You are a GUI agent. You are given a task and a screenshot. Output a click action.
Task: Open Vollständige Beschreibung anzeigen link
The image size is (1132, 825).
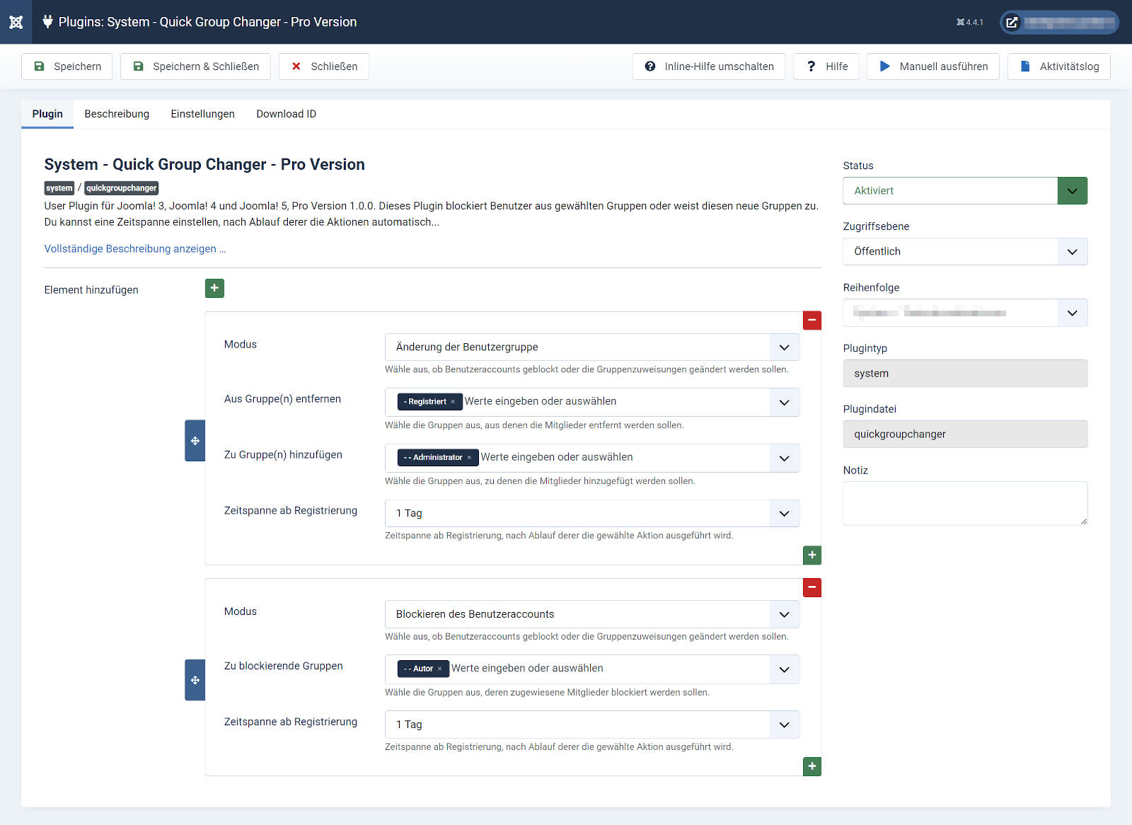(134, 249)
